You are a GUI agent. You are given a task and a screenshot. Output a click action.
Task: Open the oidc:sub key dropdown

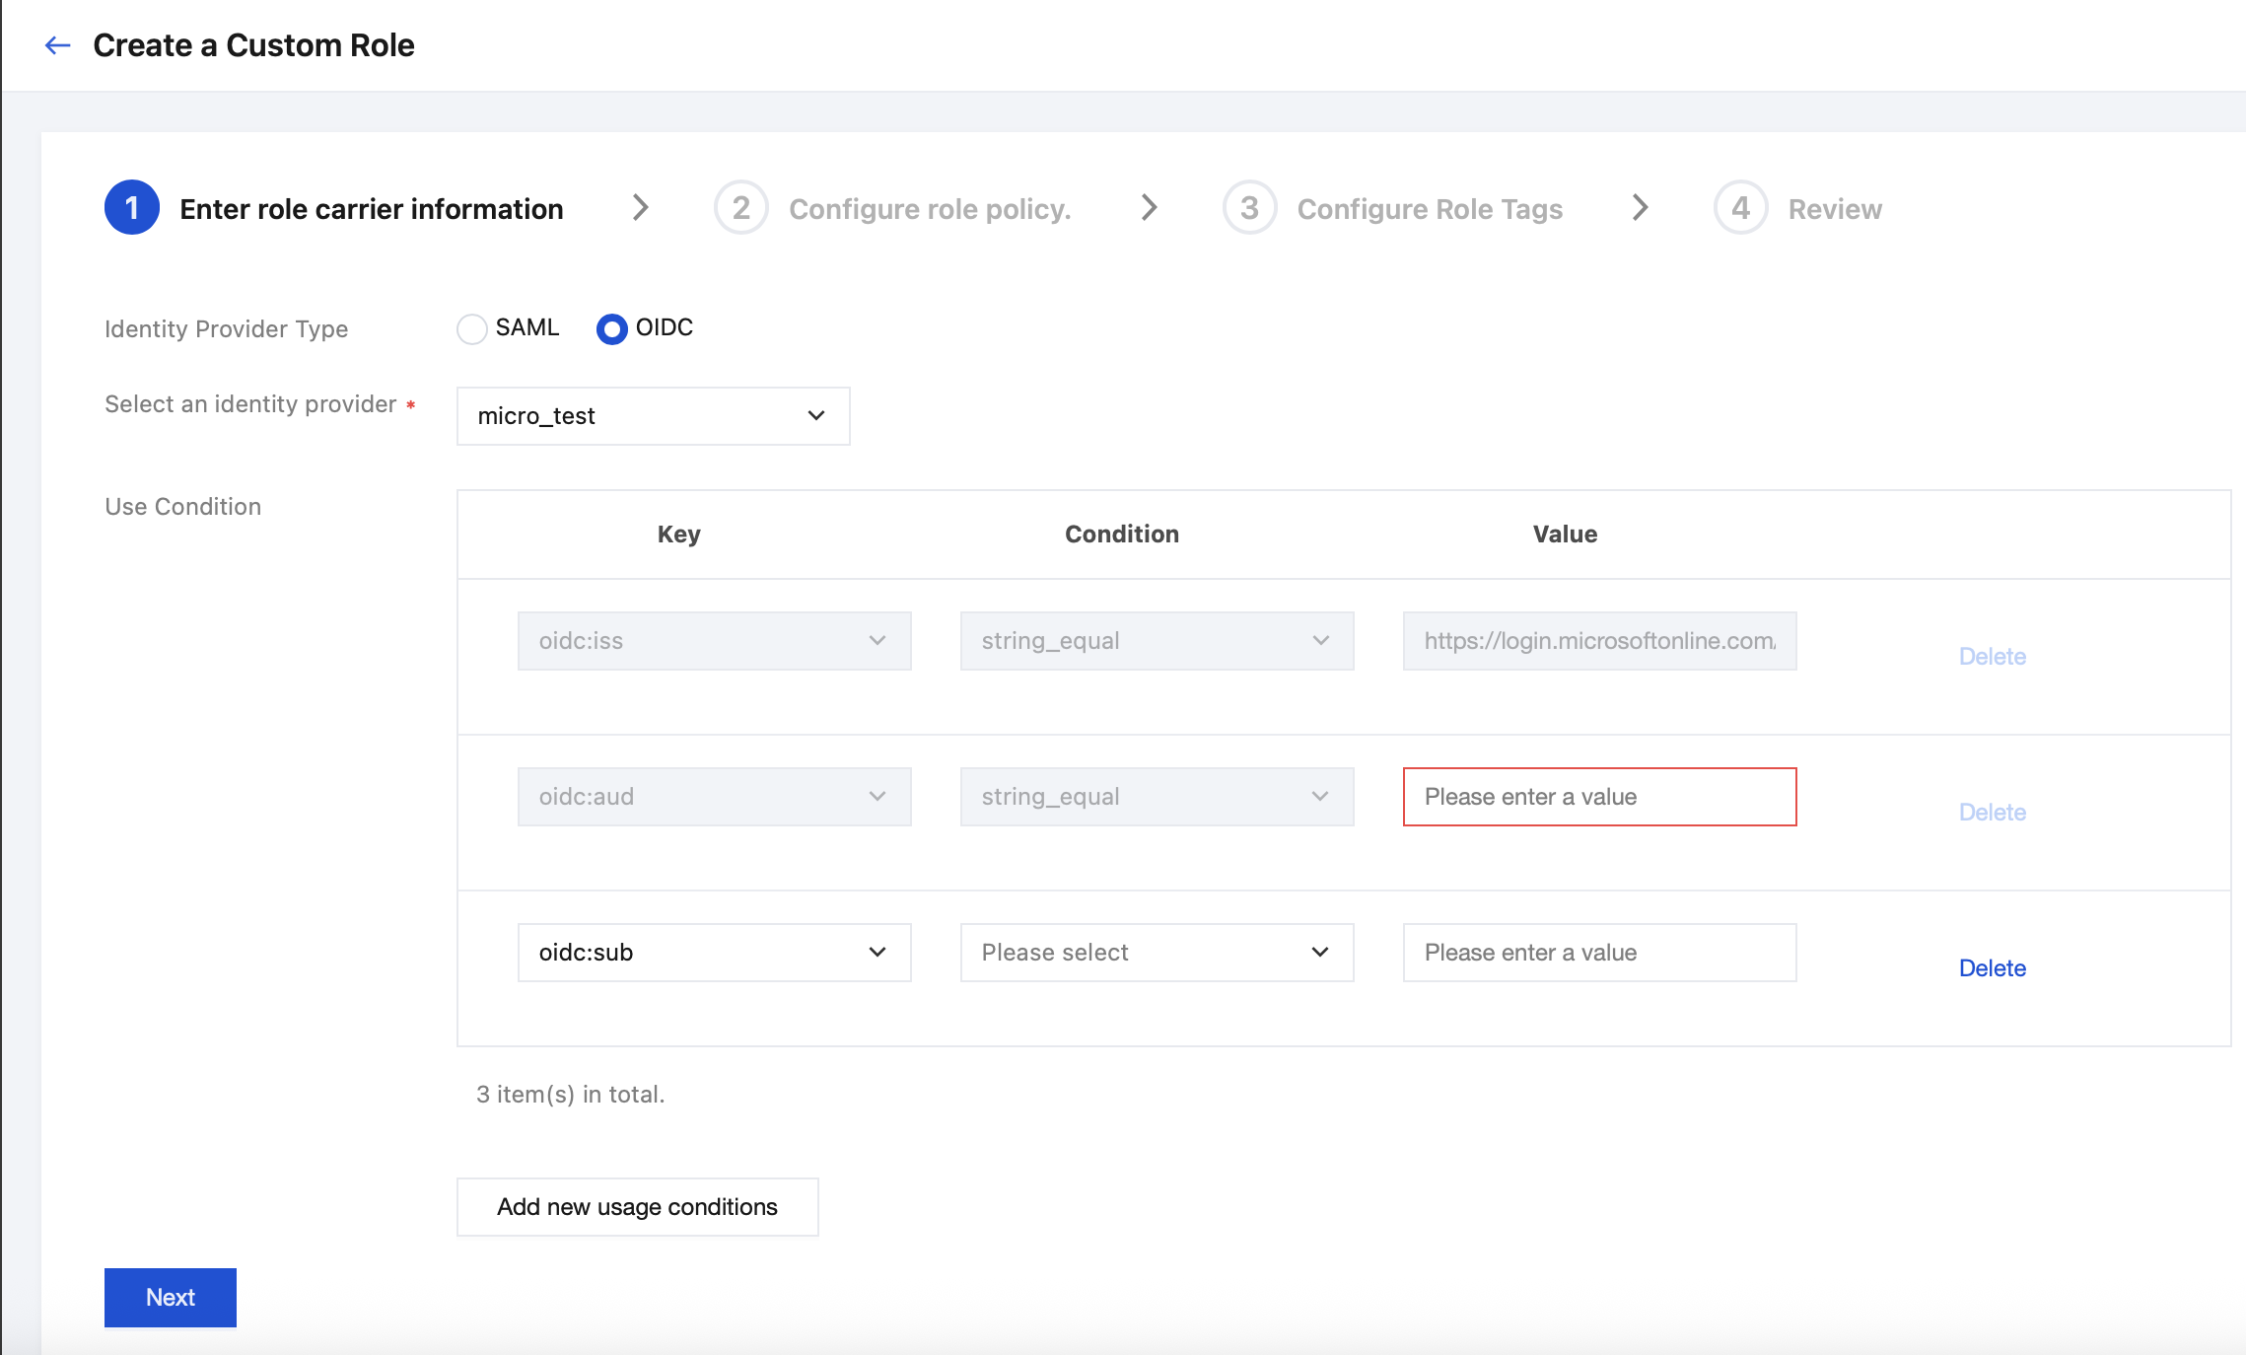tap(714, 953)
